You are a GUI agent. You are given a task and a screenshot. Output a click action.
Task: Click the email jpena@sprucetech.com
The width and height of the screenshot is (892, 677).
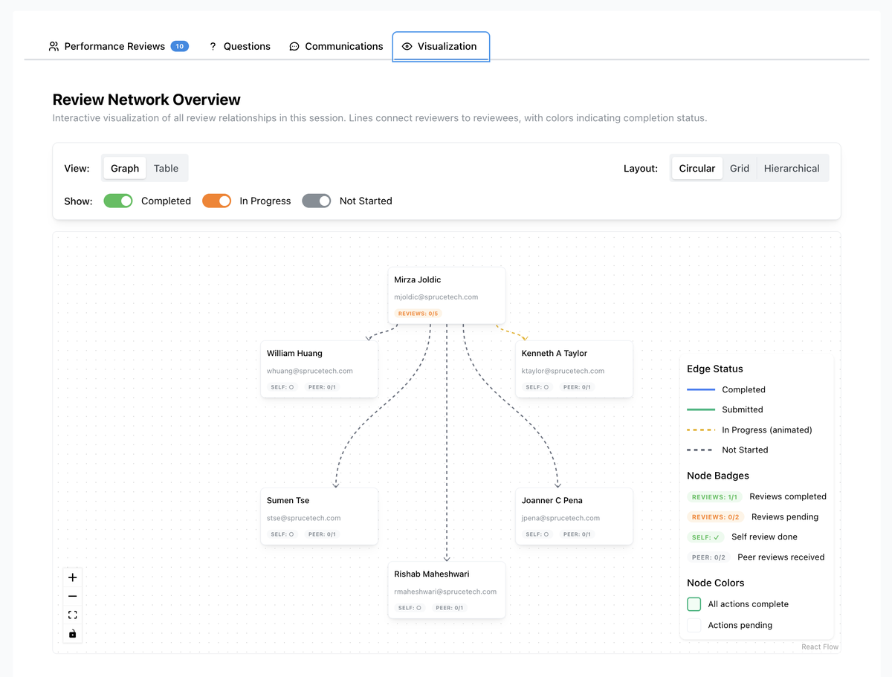pos(561,518)
